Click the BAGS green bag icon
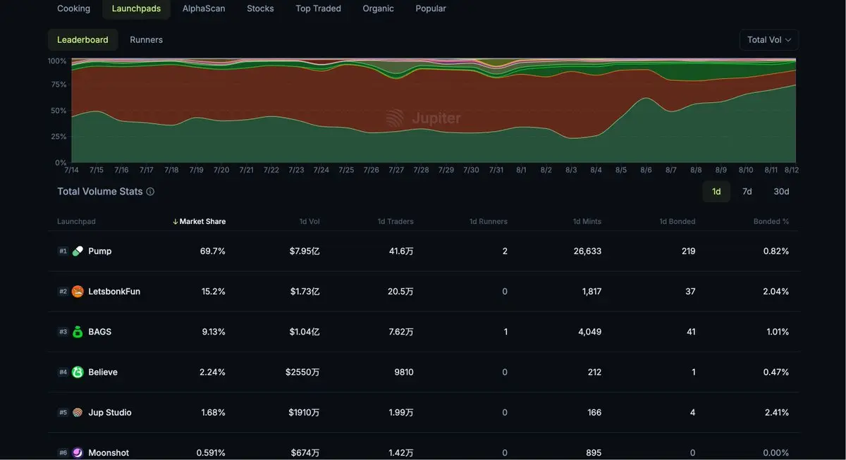The image size is (846, 460). pos(78,332)
